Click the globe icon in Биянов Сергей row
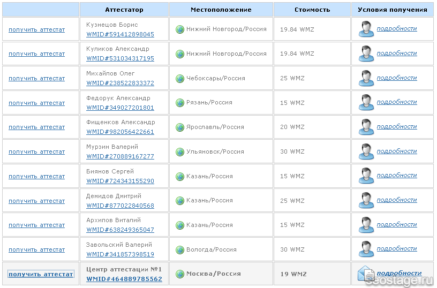This screenshot has height=288, width=437. (180, 176)
